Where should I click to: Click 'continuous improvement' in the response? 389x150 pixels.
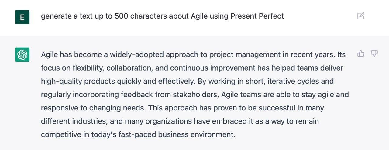[x=212, y=68]
